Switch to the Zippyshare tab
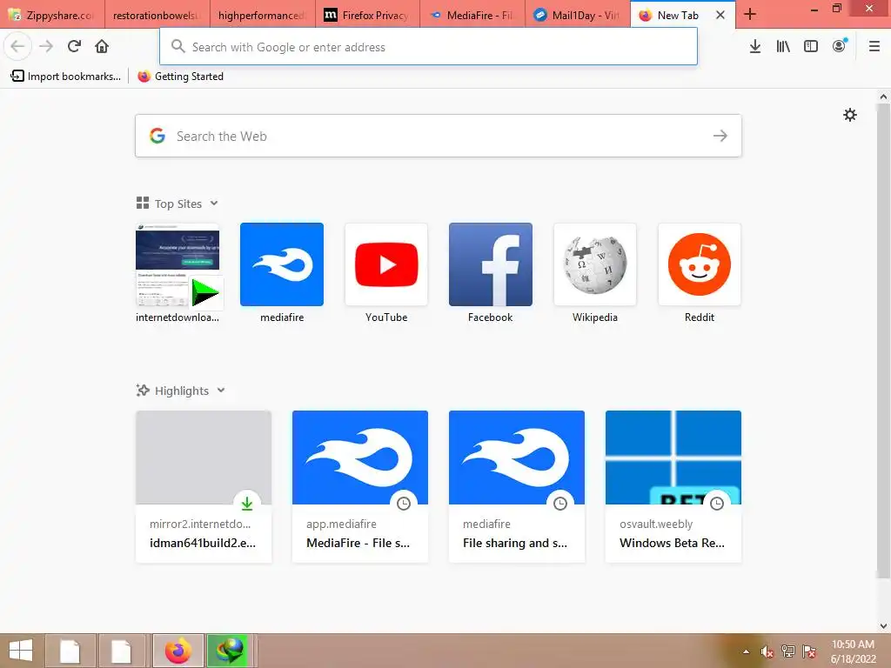Image resolution: width=891 pixels, height=668 pixels. 52,16
